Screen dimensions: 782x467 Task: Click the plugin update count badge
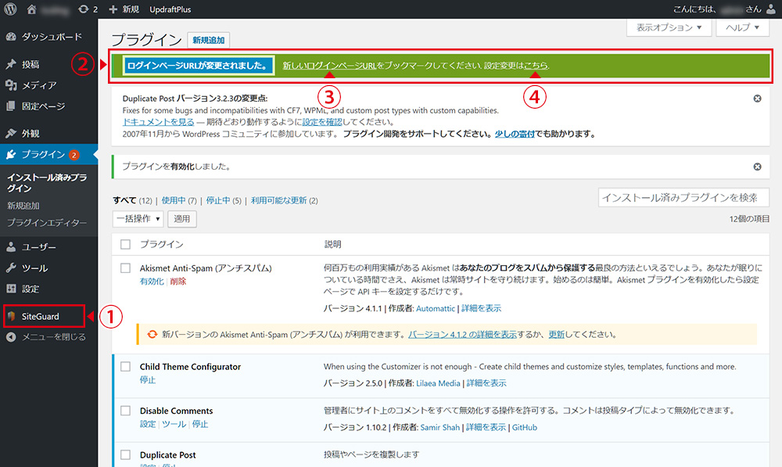coord(74,155)
